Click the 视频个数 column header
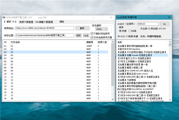 pos(102,42)
